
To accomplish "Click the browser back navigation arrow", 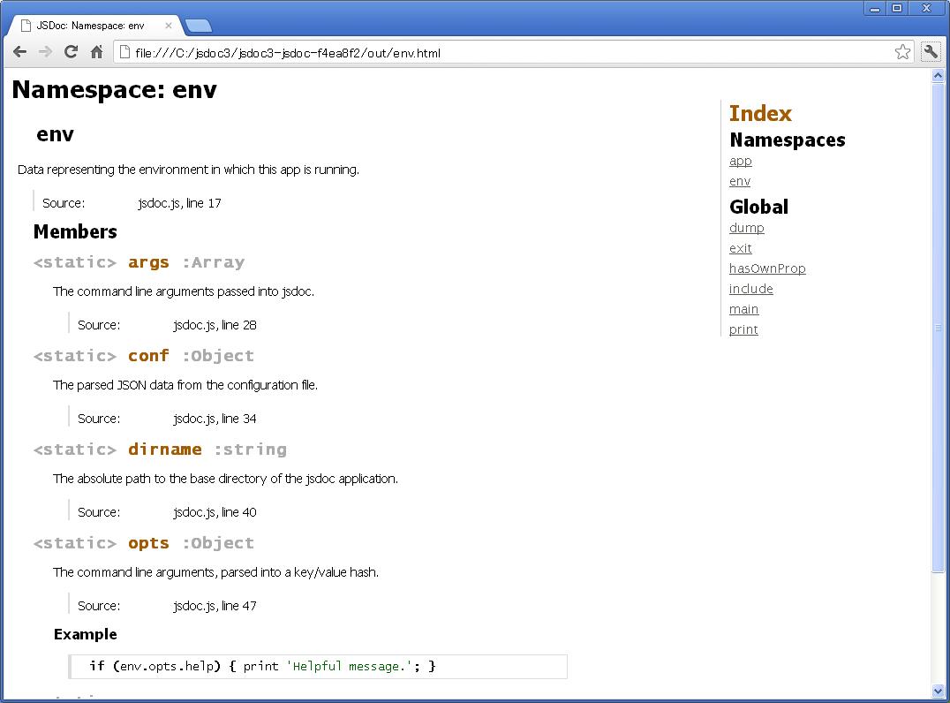I will pyautogui.click(x=19, y=51).
